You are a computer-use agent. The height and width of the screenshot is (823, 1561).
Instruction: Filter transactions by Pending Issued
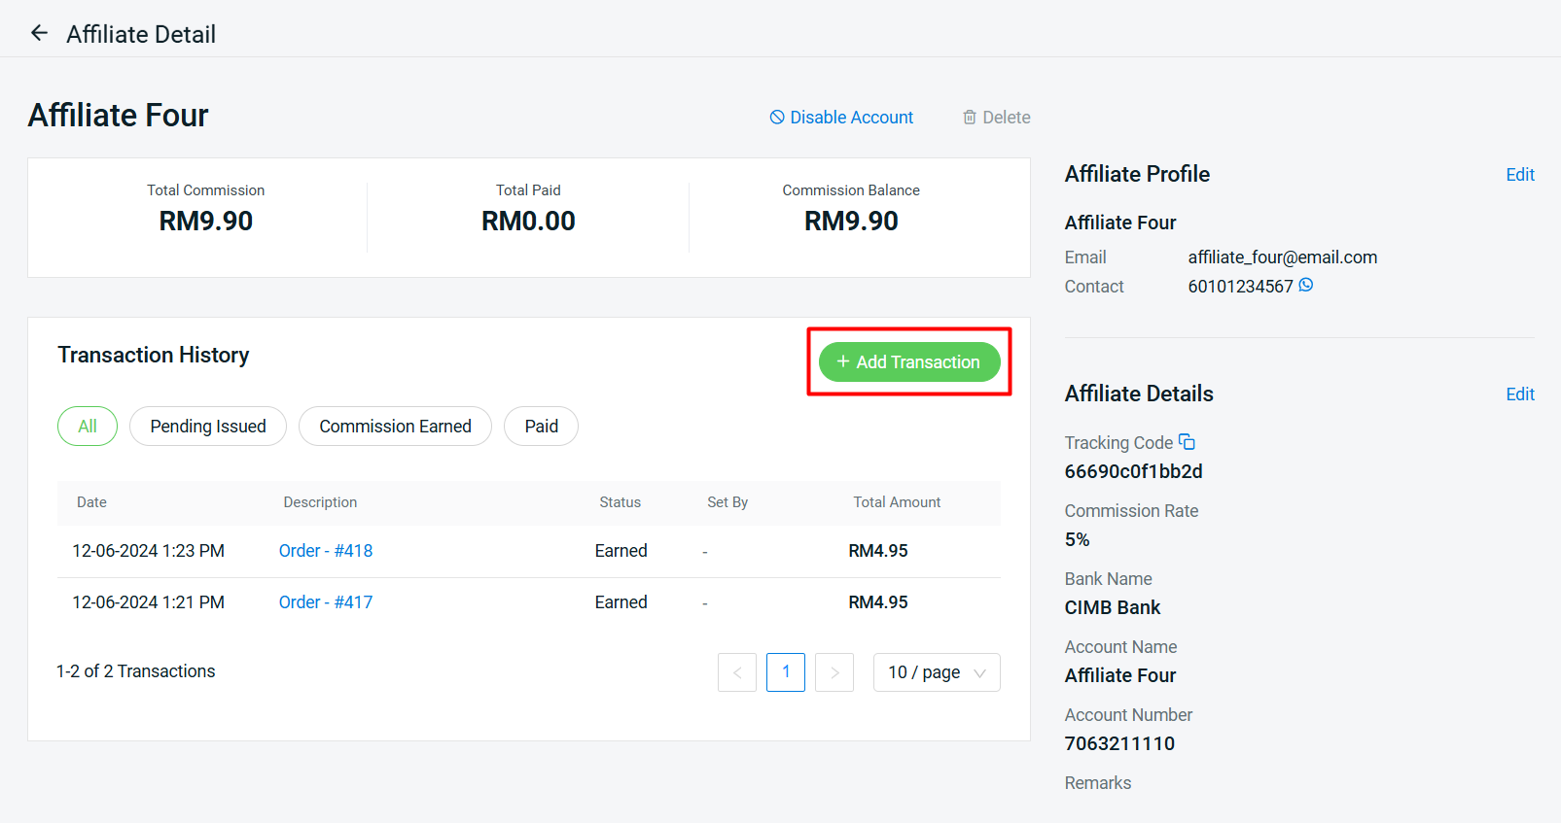[208, 427]
